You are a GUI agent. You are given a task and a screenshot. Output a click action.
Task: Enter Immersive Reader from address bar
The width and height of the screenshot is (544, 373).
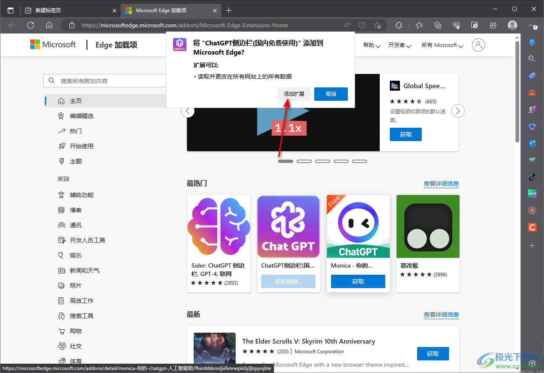pyautogui.click(x=362, y=25)
